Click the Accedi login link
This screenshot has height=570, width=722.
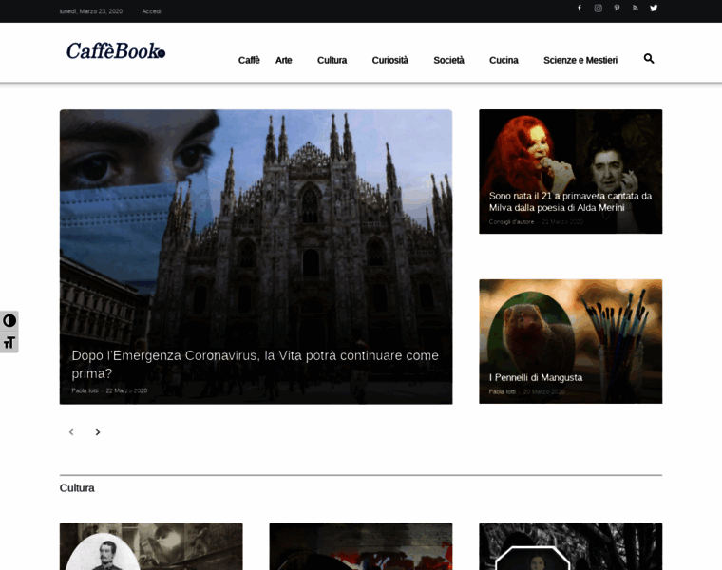click(151, 11)
